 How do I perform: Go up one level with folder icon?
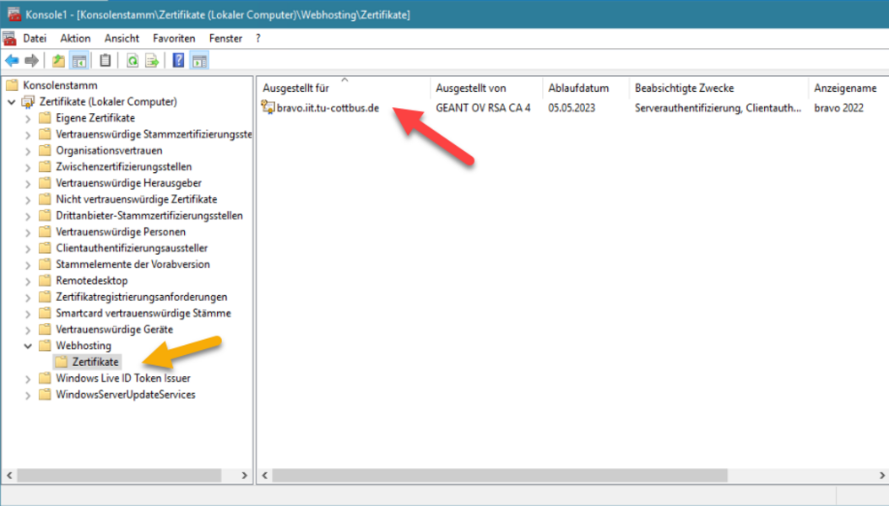(58, 61)
